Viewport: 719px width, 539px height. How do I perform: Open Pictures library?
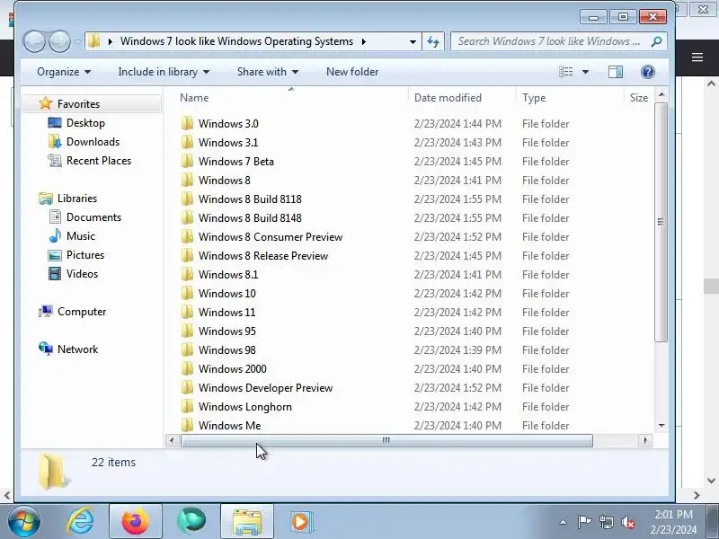pyautogui.click(x=85, y=255)
